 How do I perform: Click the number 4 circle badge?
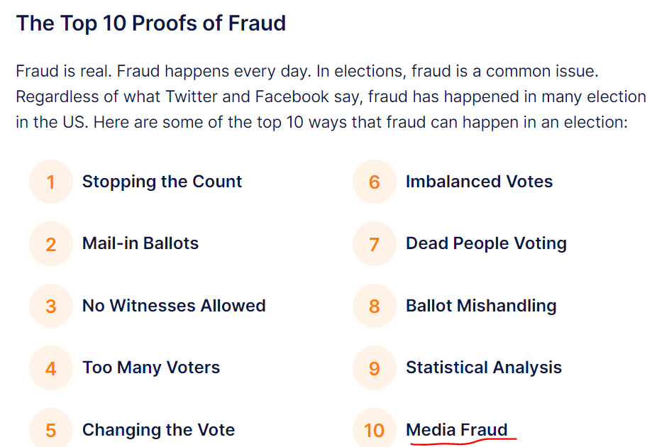click(x=51, y=368)
